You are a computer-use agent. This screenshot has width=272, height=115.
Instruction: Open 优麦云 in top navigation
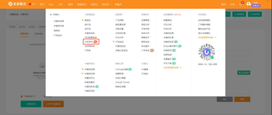pos(94,4)
